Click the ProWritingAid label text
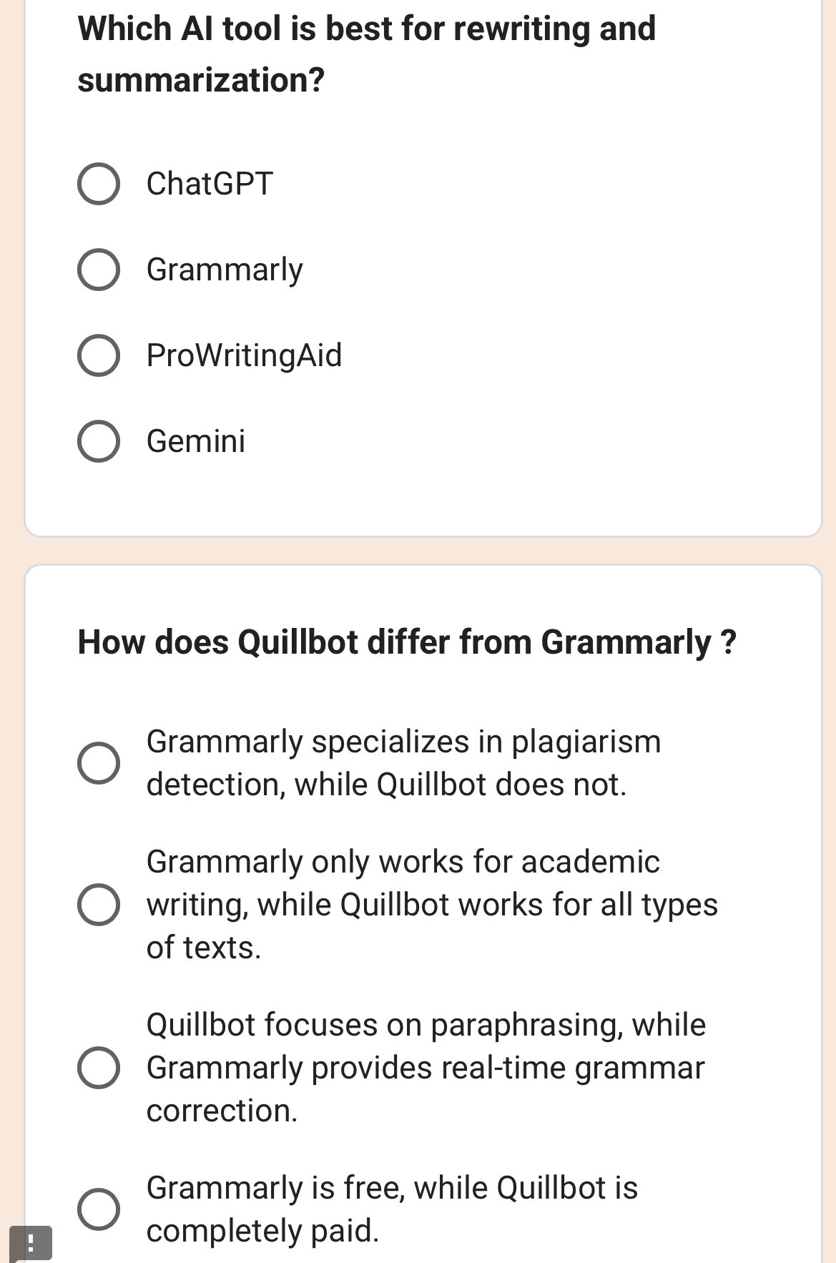 [245, 355]
